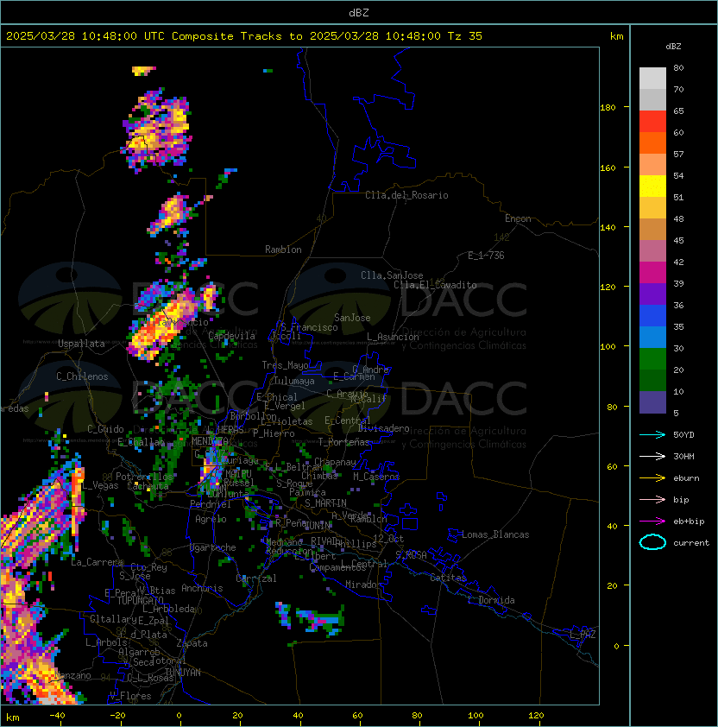718x727 pixels.
Task: Click the 'Tz 35' value in header
Action: coord(465,36)
